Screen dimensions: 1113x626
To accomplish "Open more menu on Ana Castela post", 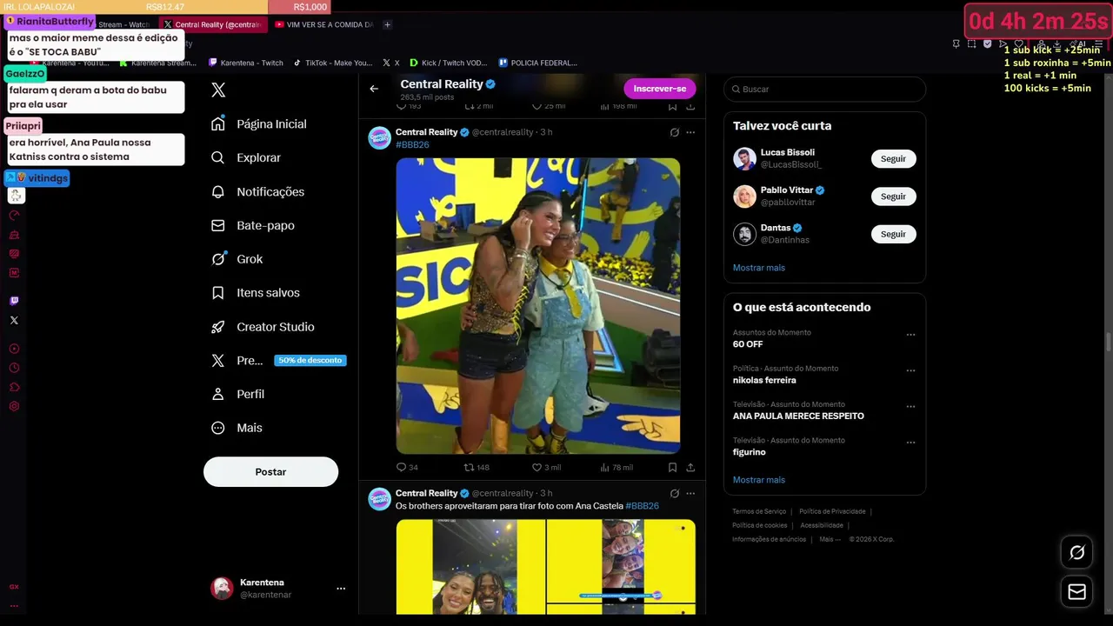I will coord(690,493).
